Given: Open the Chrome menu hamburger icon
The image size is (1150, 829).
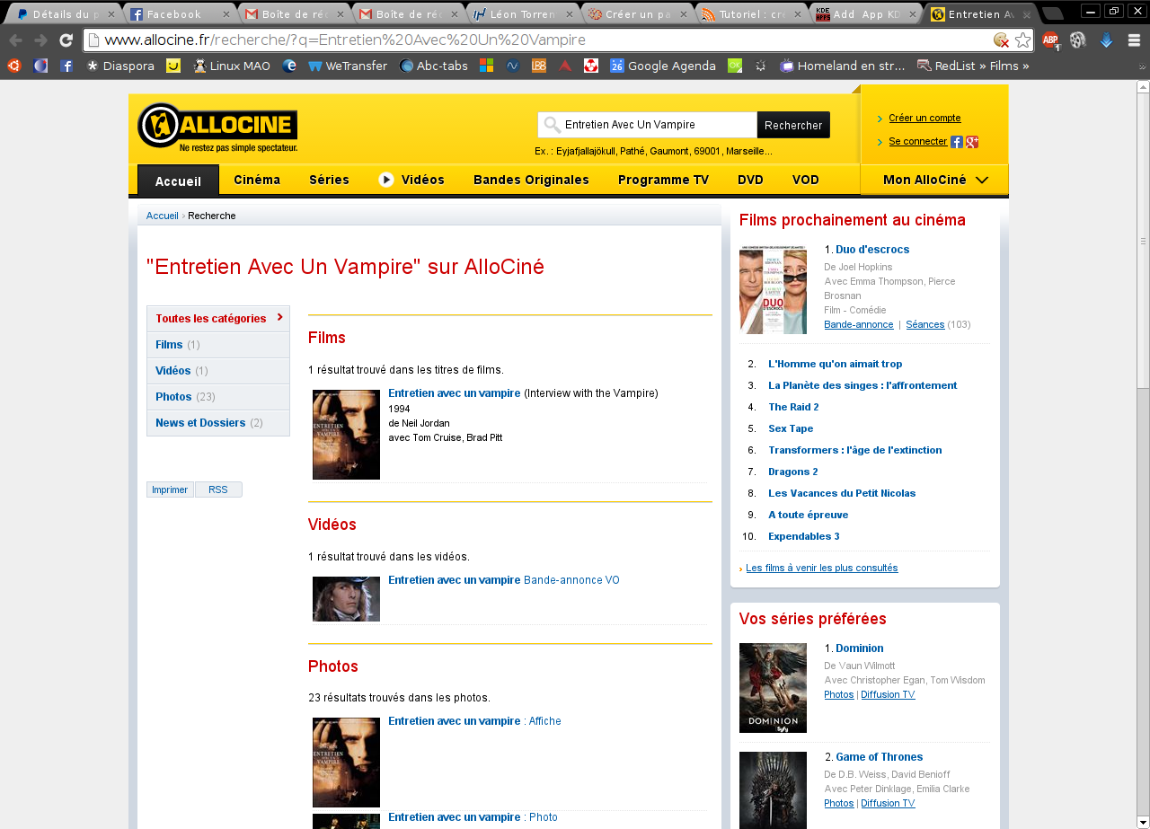Looking at the screenshot, I should pyautogui.click(x=1134, y=40).
